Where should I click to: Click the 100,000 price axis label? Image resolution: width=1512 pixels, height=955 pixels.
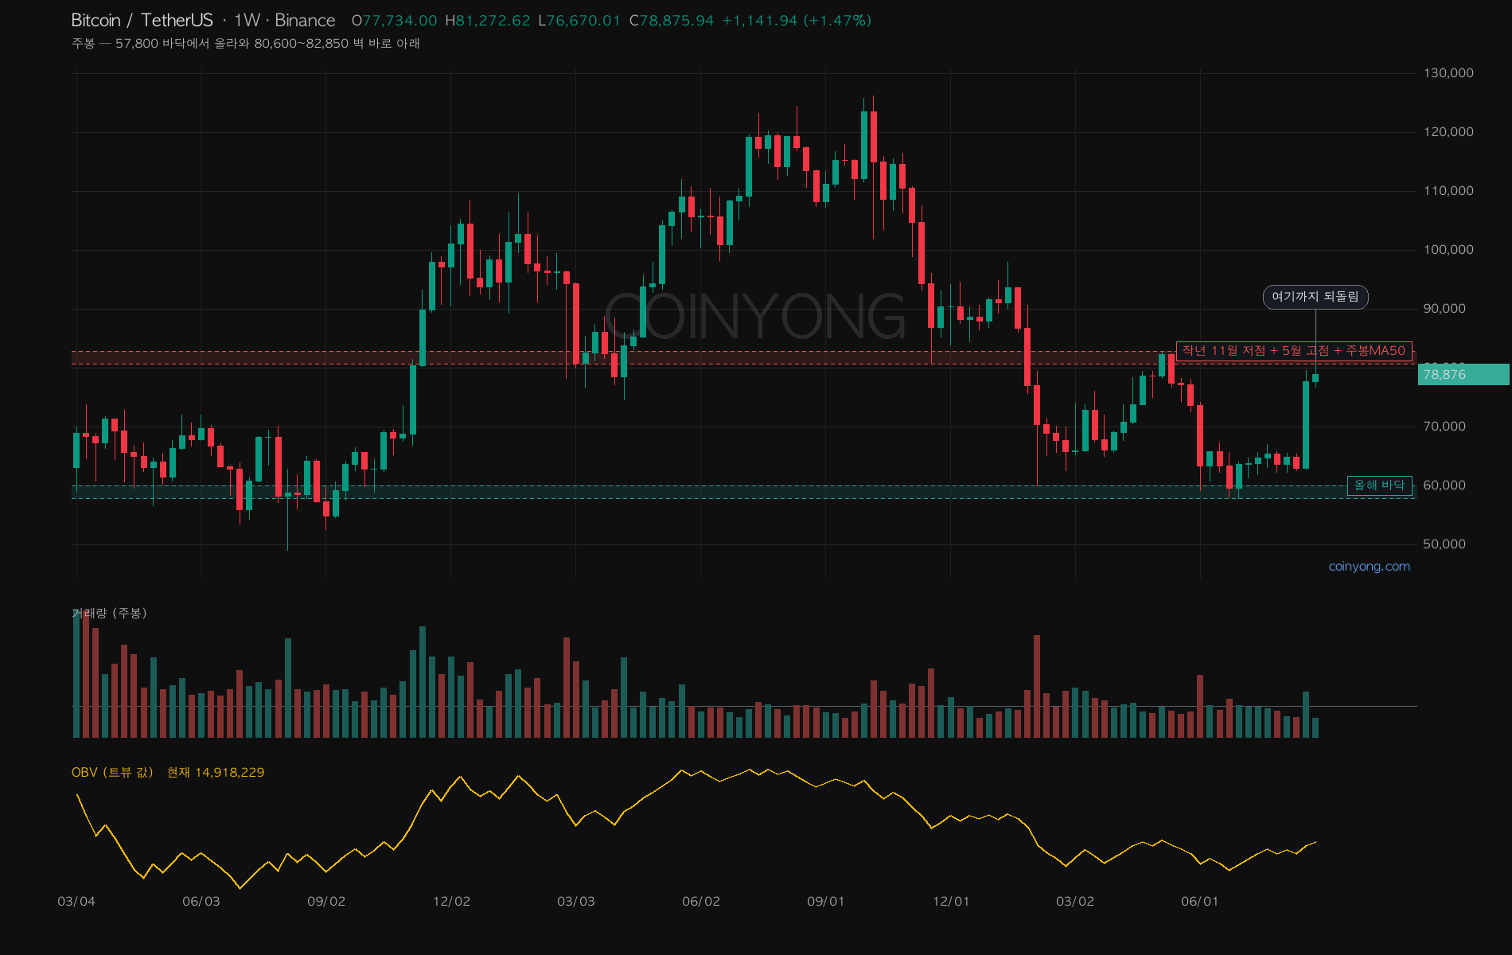(1448, 250)
